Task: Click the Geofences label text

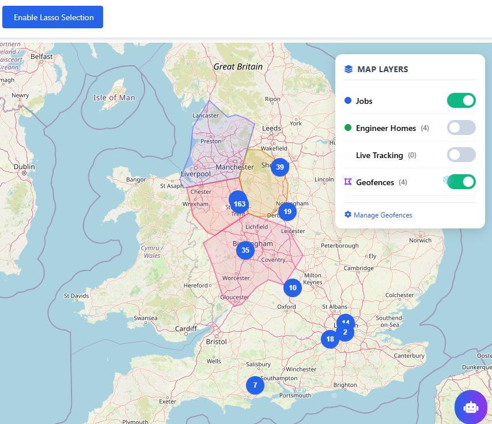Action: 375,182
